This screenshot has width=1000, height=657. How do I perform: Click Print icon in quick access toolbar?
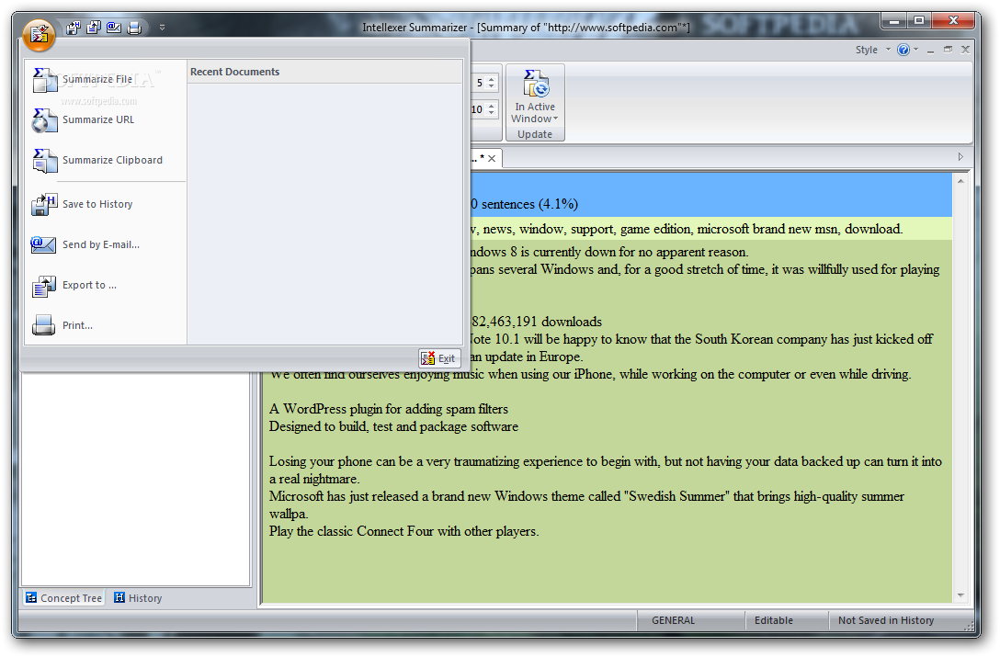pyautogui.click(x=134, y=28)
